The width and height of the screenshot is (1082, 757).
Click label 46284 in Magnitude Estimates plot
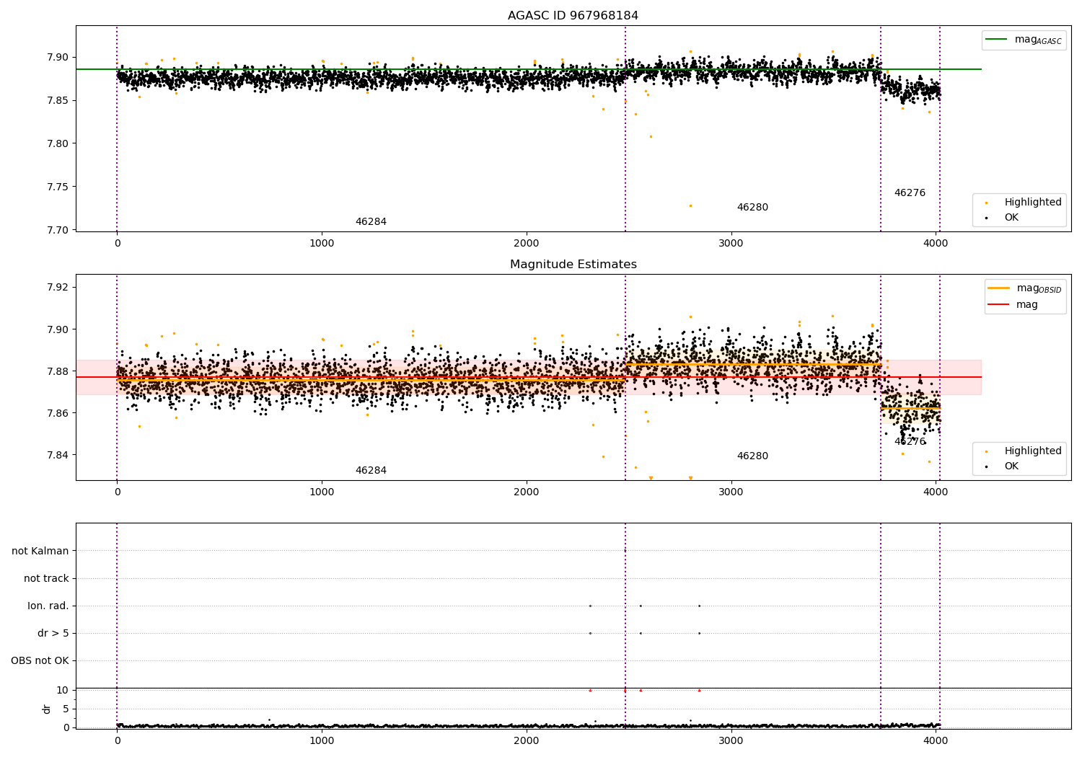pos(371,471)
